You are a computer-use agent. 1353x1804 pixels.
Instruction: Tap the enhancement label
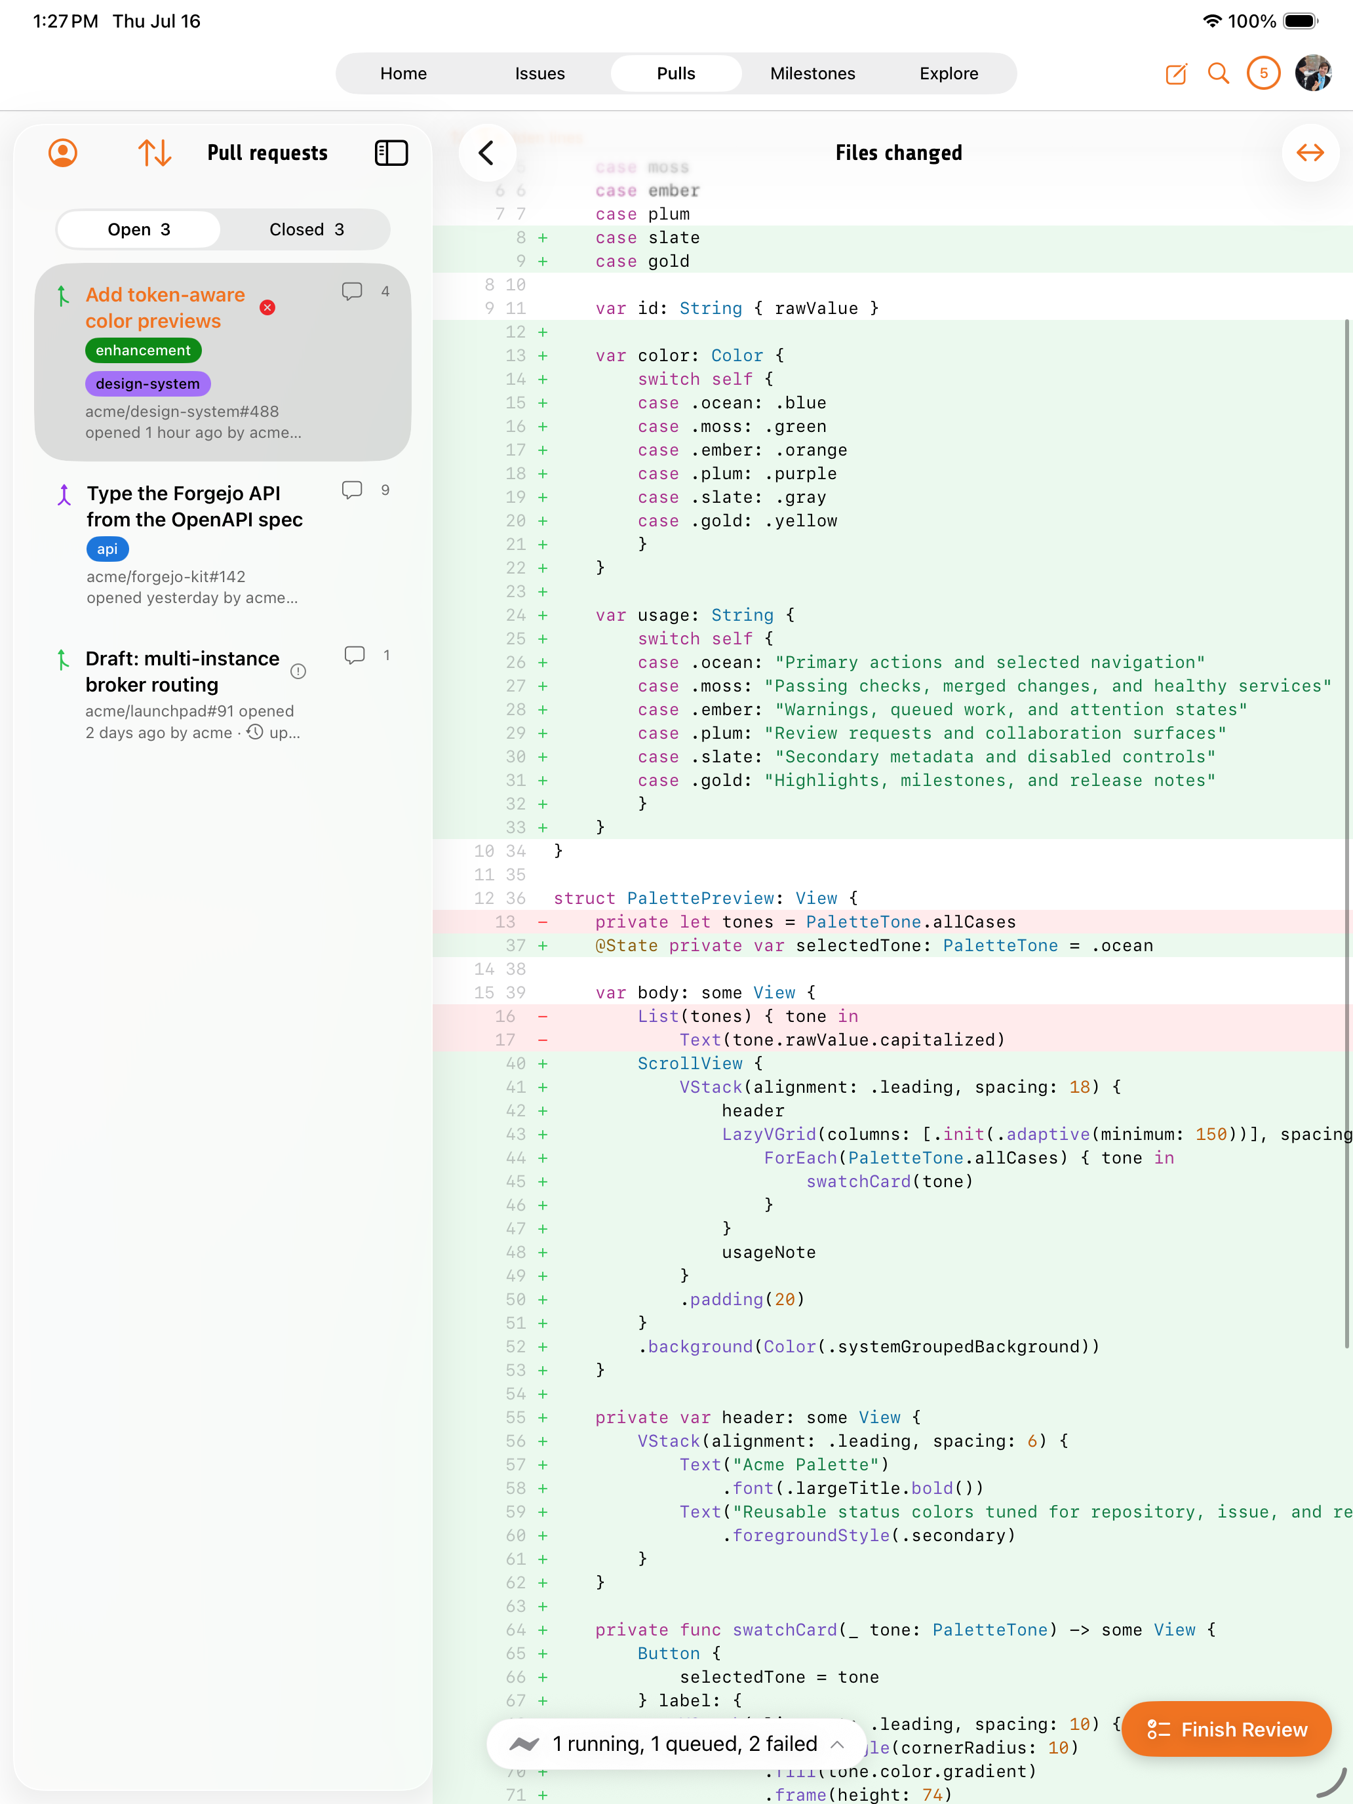pos(144,351)
